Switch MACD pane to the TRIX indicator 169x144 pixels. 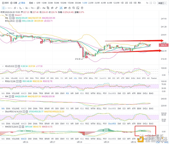[x=41, y=139]
